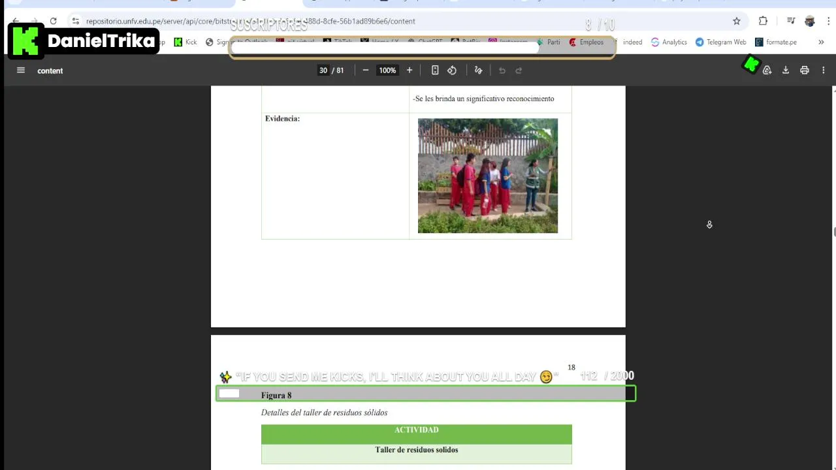Show more bookmarks with double chevron
836x470 pixels.
(x=821, y=42)
